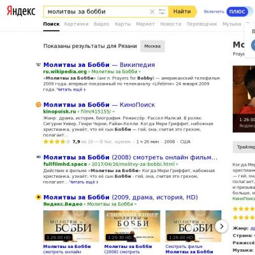Image resolution: width=255 pixels, height=255 pixels.
Task: Clear the search query with the X icon
Action: (x=152, y=11)
